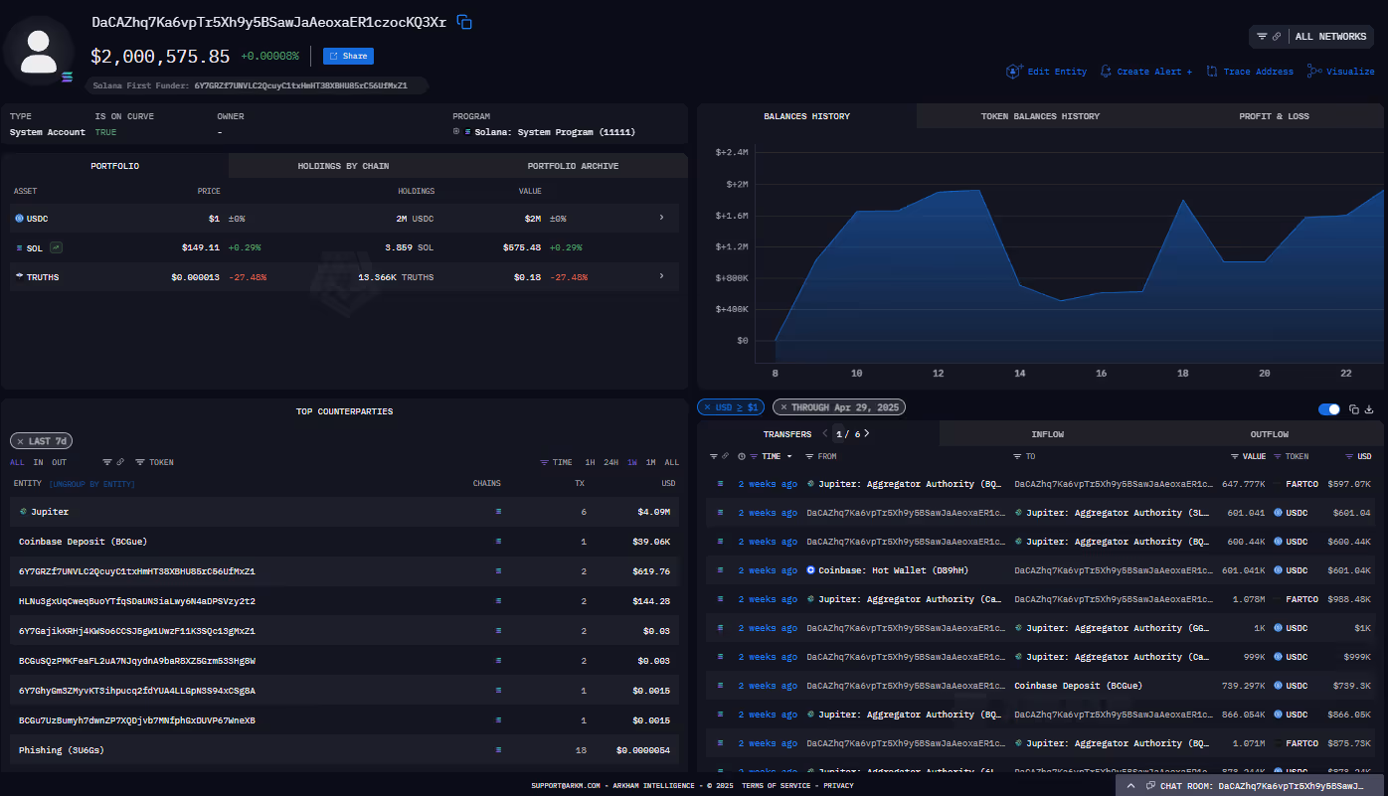Click the duplicate/copy icon next to the chart toggle
1388x796 pixels.
click(1354, 408)
